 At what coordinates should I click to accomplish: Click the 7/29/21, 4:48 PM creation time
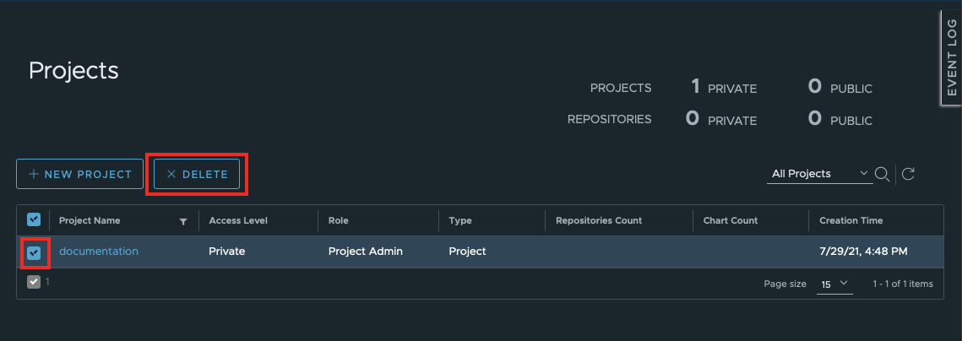tap(863, 252)
